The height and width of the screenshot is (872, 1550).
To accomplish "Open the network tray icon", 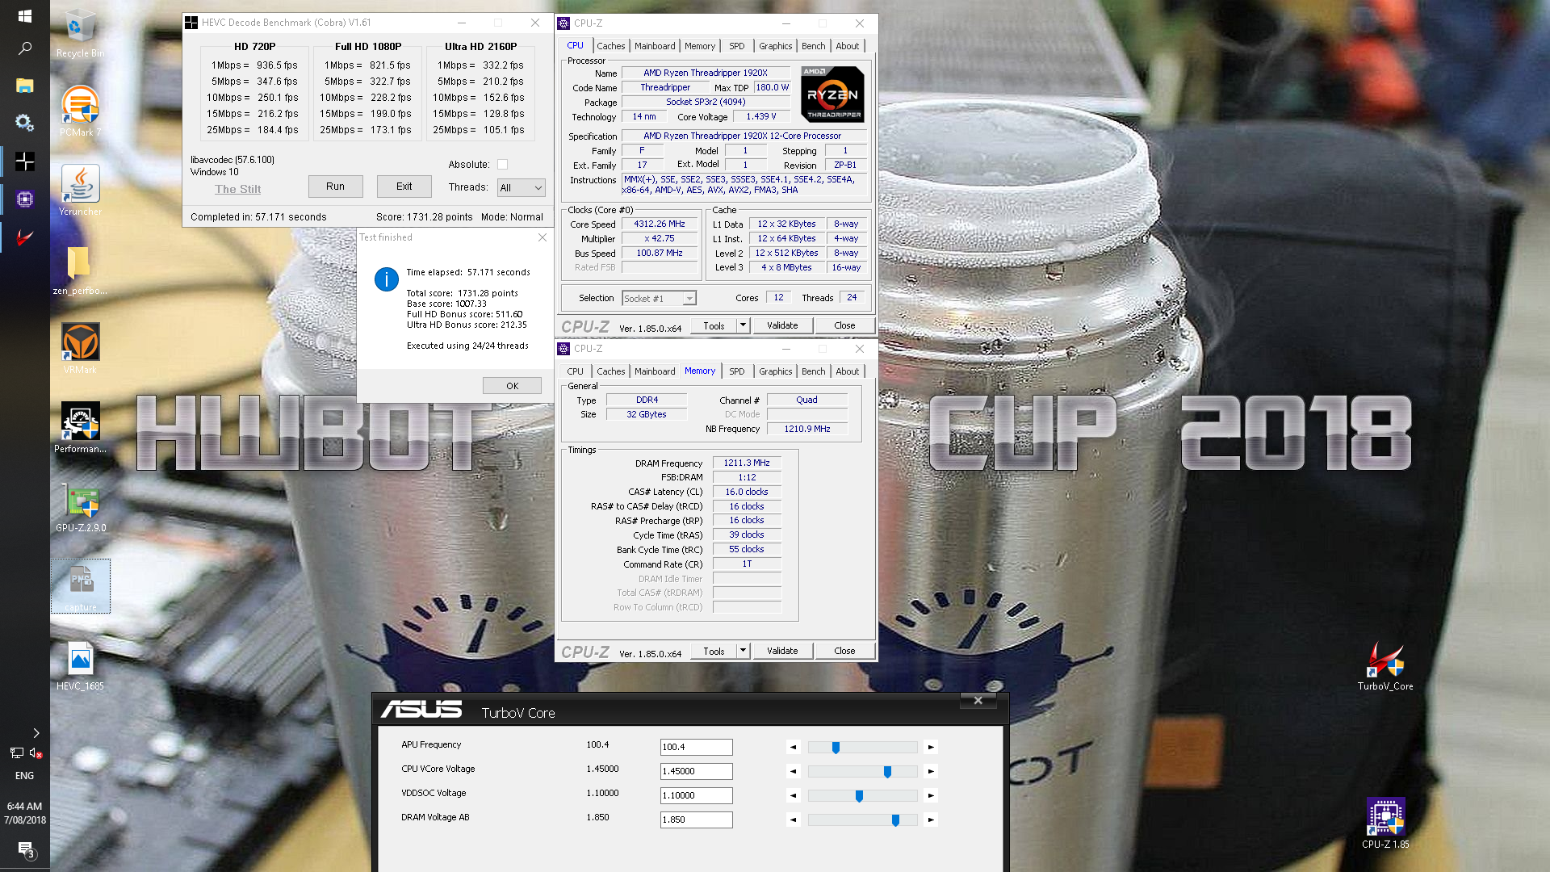I will (x=16, y=753).
